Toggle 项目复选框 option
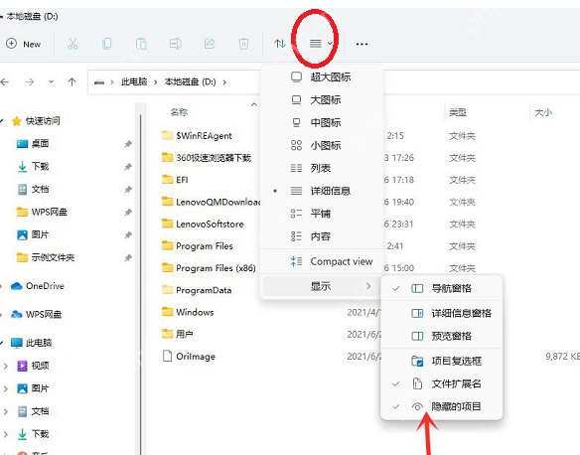 (x=442, y=361)
